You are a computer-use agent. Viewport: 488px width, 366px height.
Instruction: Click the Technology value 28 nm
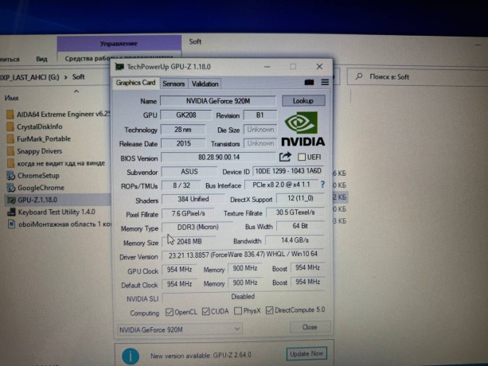coord(183,130)
